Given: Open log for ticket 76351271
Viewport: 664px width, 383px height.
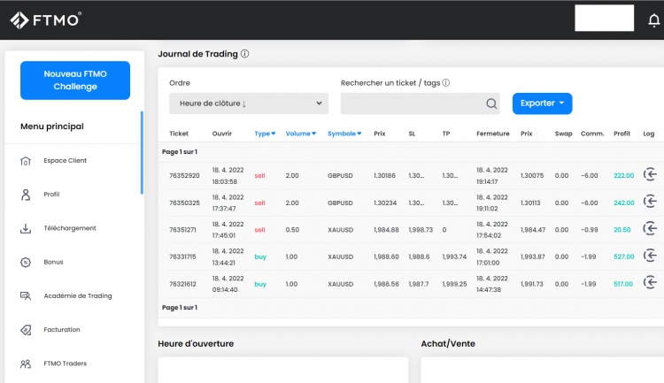Looking at the screenshot, I should [x=650, y=229].
